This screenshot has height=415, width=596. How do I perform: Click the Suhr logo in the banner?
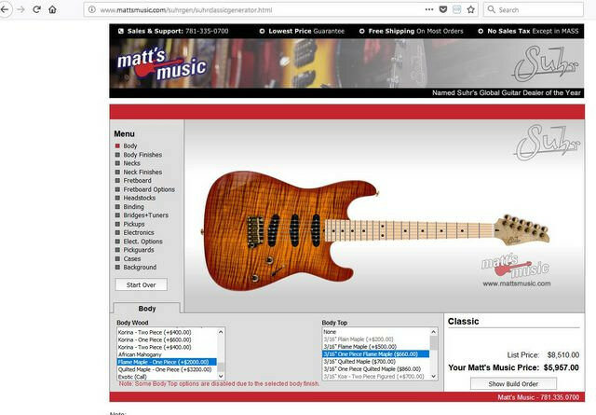point(547,63)
